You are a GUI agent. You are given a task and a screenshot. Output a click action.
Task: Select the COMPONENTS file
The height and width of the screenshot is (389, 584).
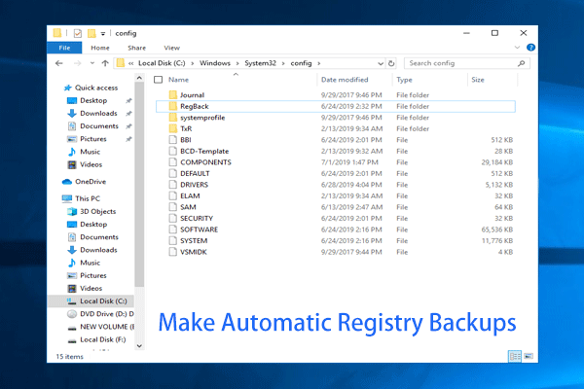(336, 162)
